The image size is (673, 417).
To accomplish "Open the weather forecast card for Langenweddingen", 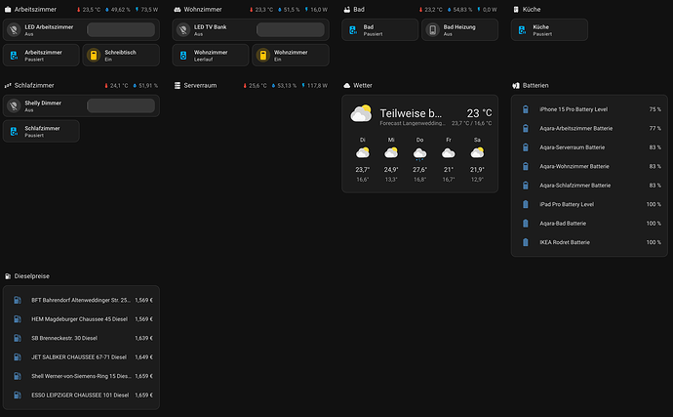I will (x=419, y=144).
